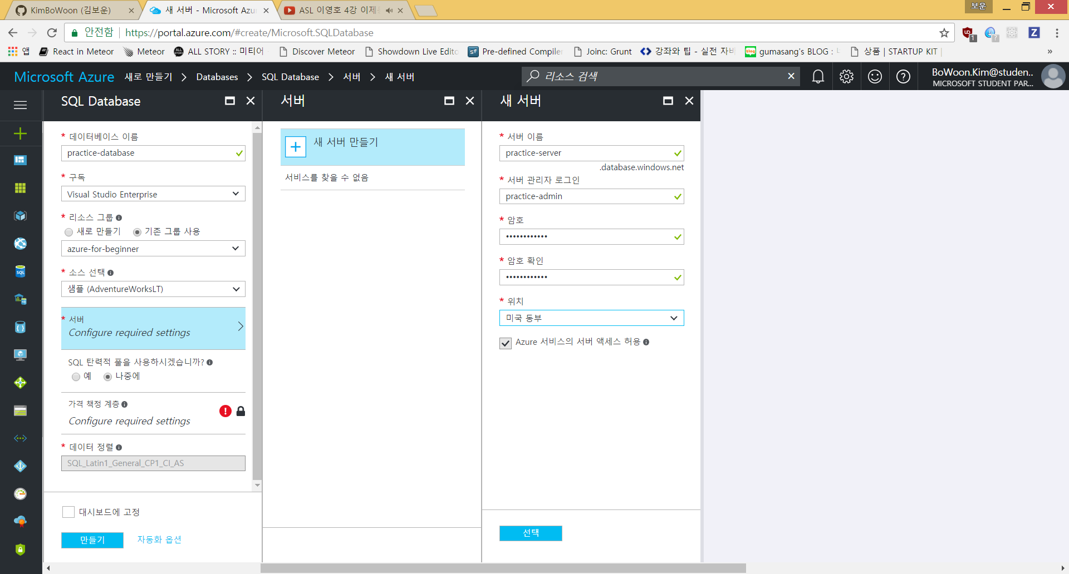Screen dimensions: 1069x574
Task: Click SQL Database panel vertical scrollbar
Action: (257, 306)
